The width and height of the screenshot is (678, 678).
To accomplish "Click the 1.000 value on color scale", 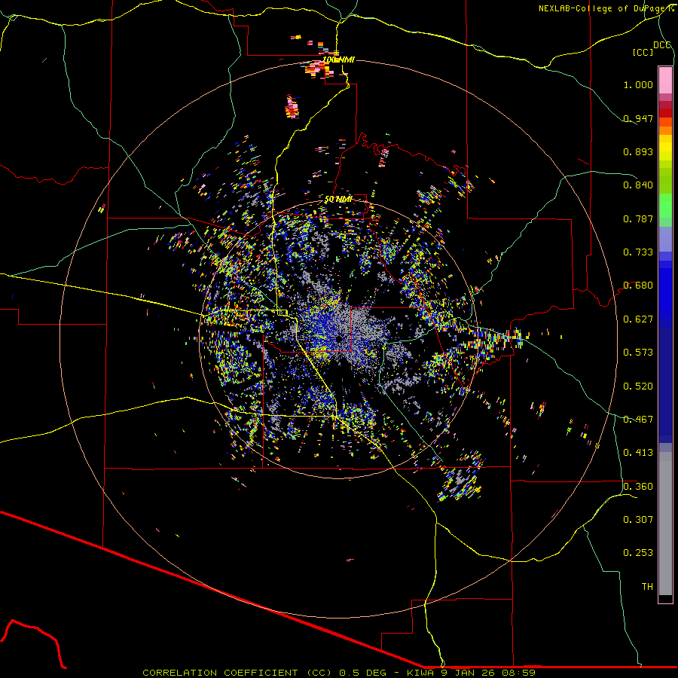I will tap(638, 84).
